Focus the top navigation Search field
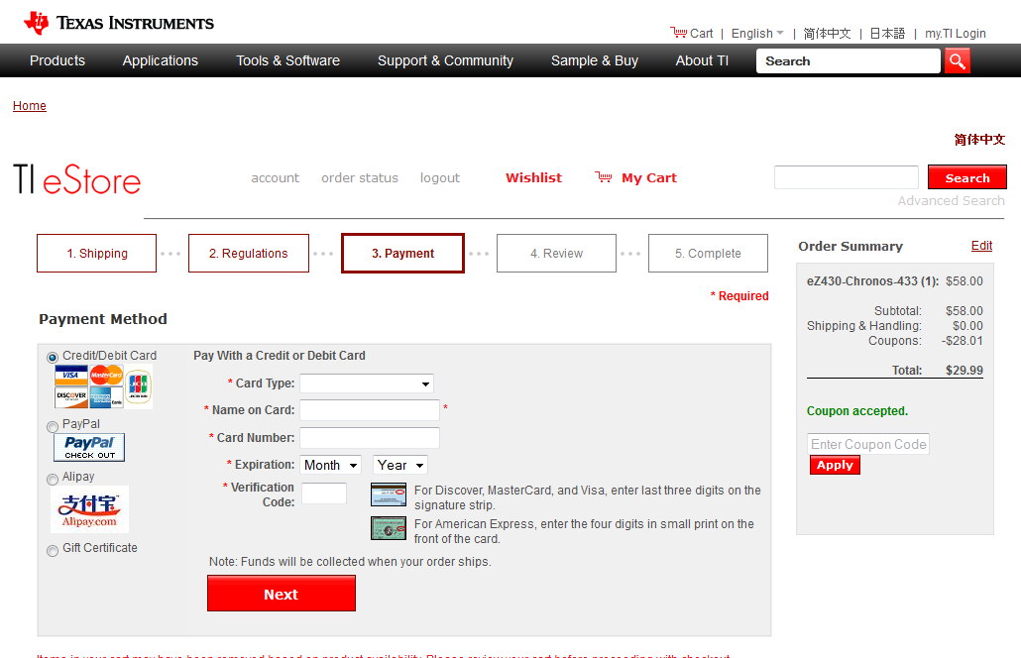Image resolution: width=1021 pixels, height=658 pixels. pos(849,61)
